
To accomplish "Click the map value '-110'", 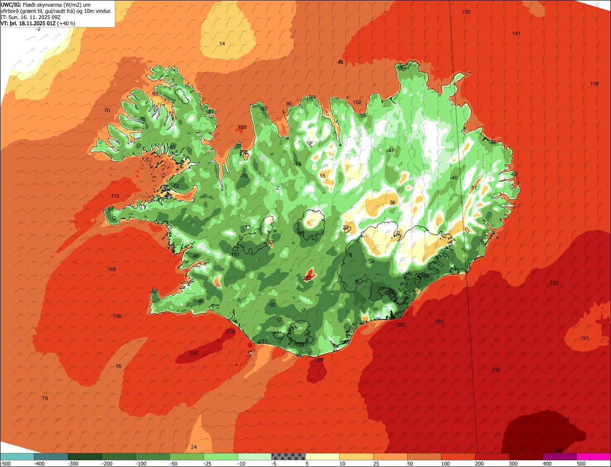I will [x=234, y=255].
